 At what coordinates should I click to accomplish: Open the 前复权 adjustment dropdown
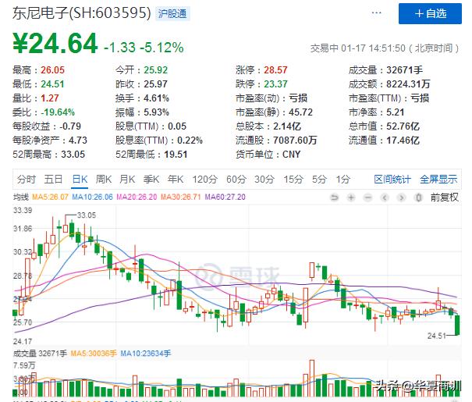tap(445, 197)
